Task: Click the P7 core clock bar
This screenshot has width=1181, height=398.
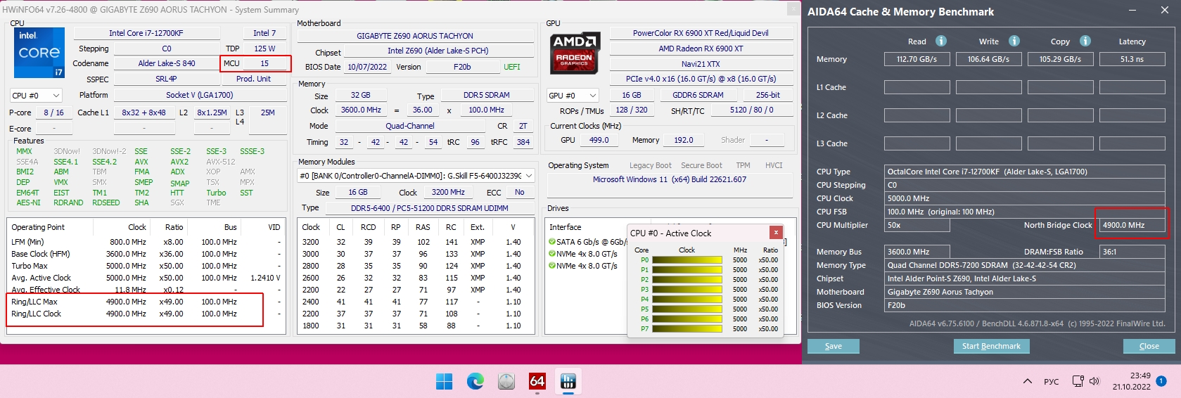Action: (x=687, y=329)
